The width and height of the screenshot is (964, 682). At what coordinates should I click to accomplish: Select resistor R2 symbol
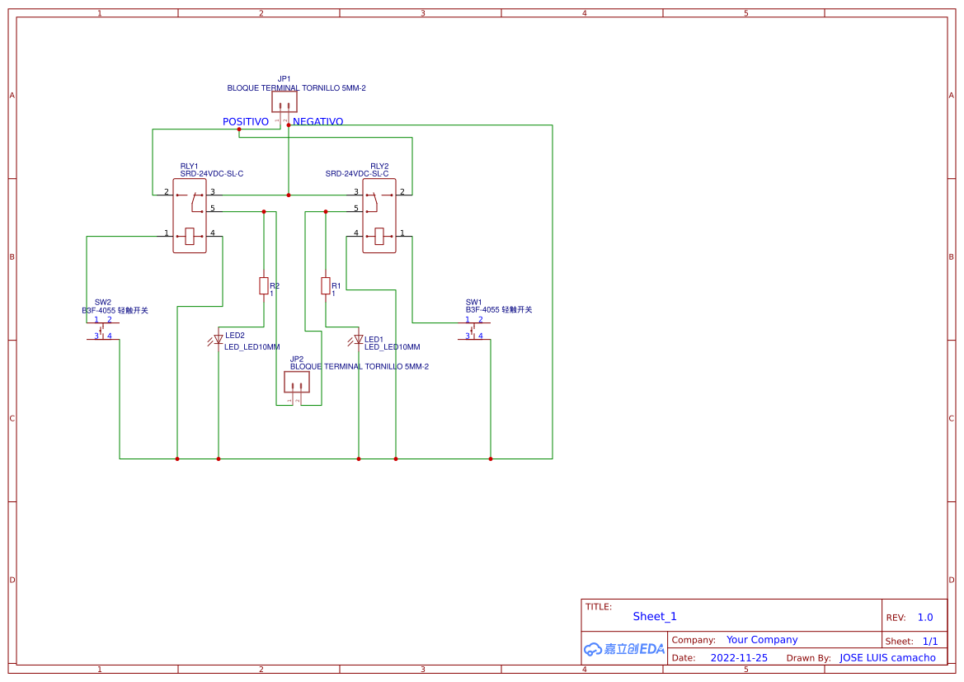tap(264, 287)
